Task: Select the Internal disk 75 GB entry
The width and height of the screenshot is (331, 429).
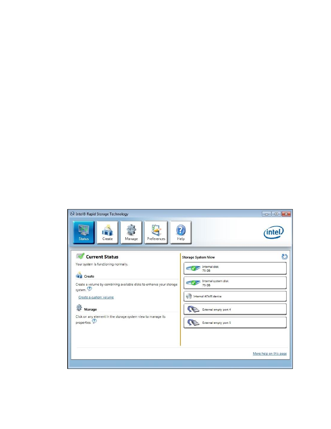Action: tap(235, 269)
